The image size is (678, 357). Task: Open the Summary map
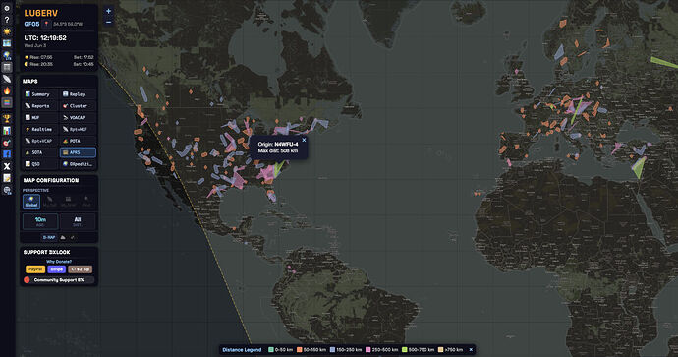[x=39, y=94]
